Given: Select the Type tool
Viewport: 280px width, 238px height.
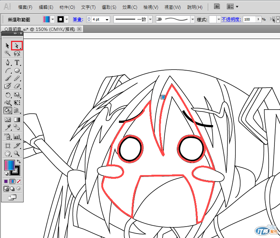Looking at the screenshot, I should (x=17, y=63).
